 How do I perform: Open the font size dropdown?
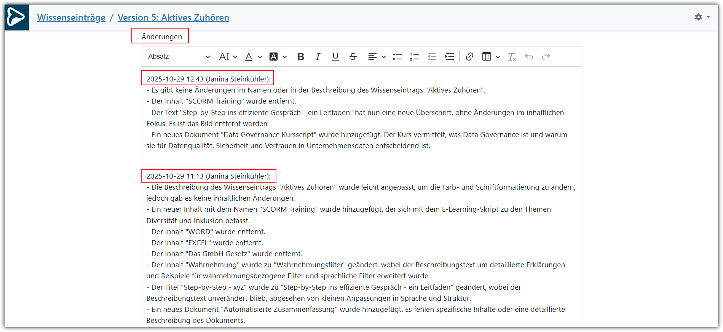228,57
